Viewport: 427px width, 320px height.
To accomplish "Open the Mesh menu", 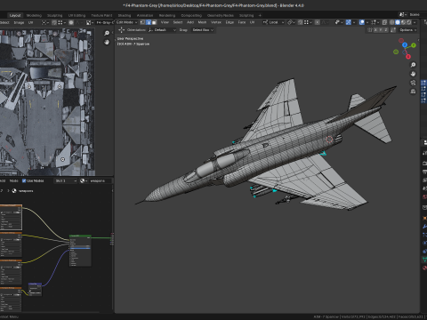I will (202, 22).
